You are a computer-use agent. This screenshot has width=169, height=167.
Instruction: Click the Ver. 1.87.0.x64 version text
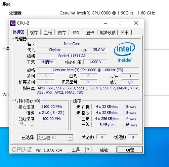[x=49, y=150]
